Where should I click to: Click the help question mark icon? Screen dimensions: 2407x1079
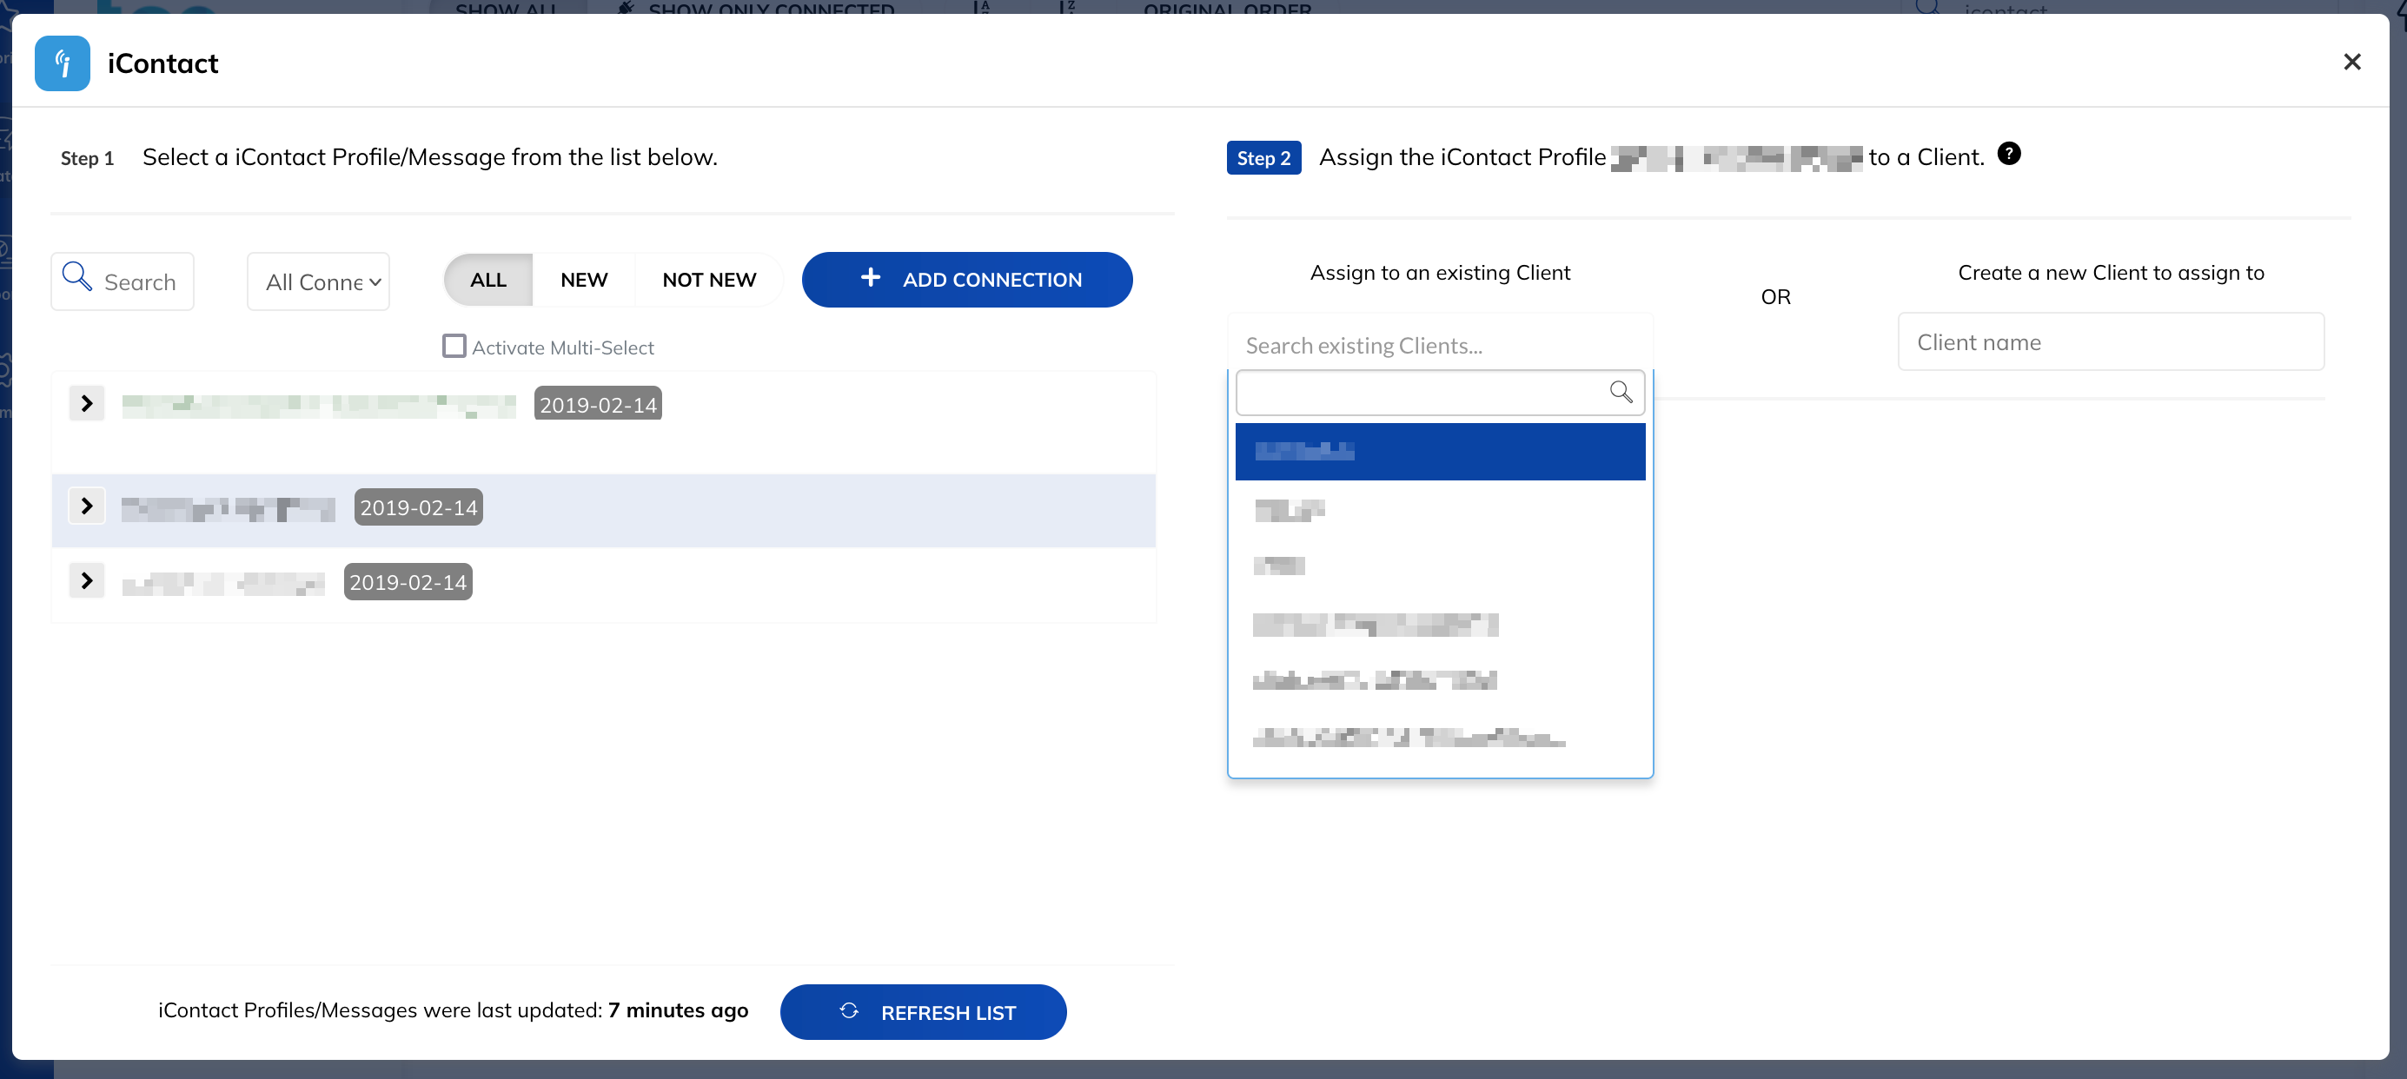(x=2009, y=154)
